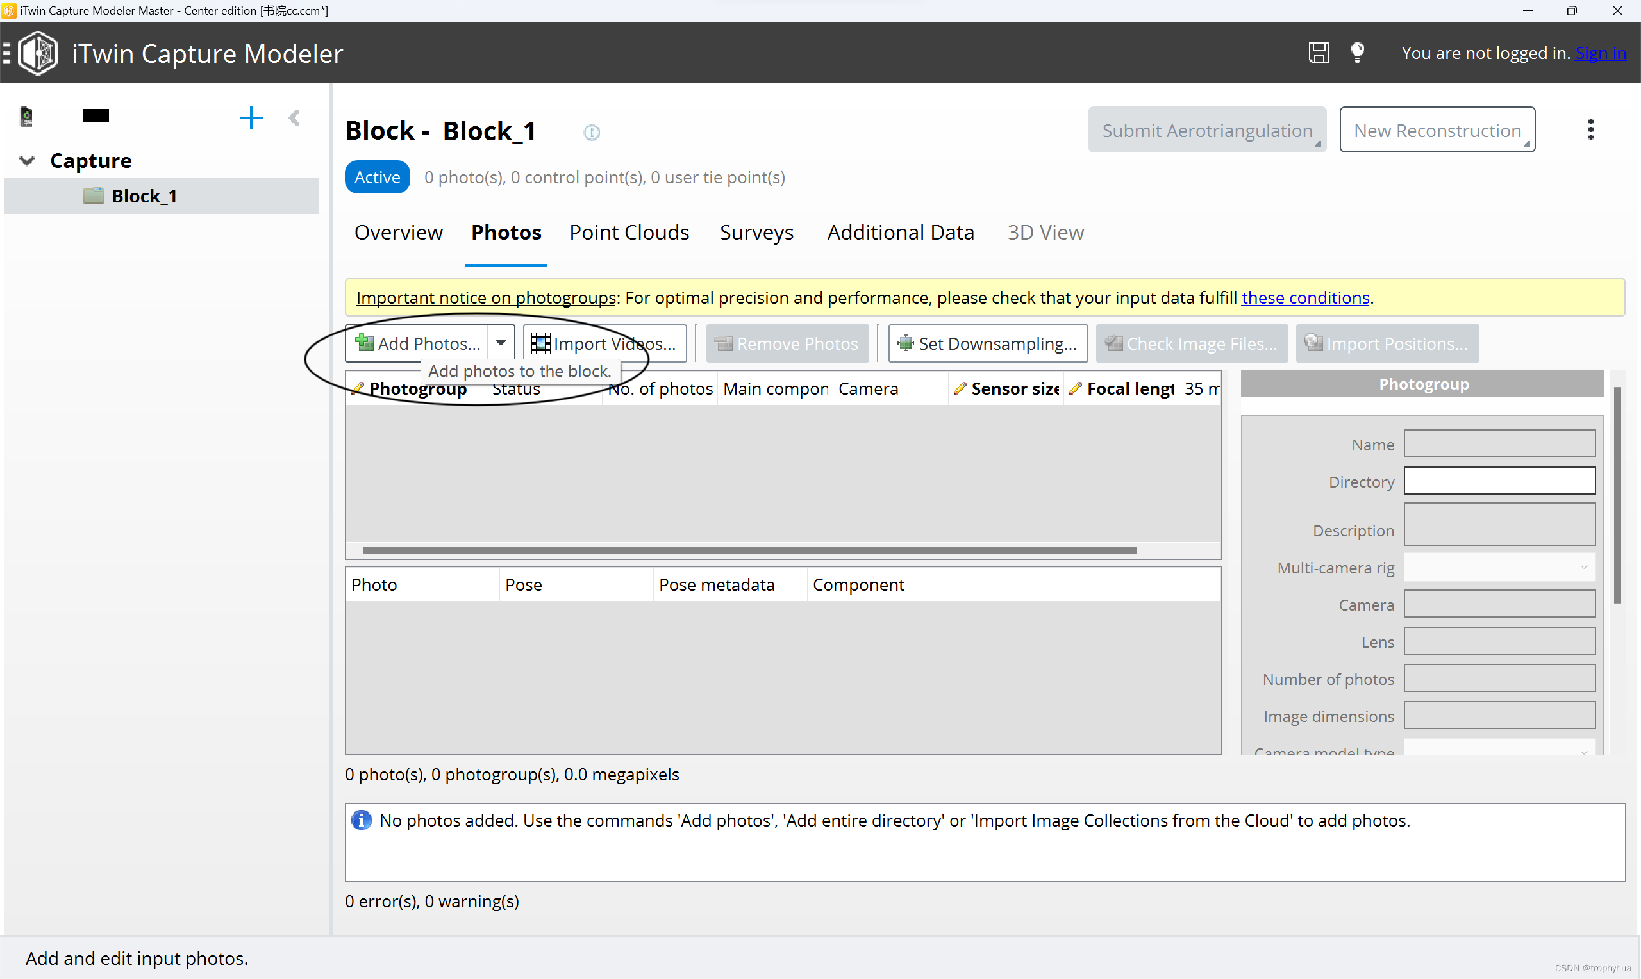Image resolution: width=1641 pixels, height=979 pixels.
Task: Click the save project icon in header
Action: coord(1318,53)
